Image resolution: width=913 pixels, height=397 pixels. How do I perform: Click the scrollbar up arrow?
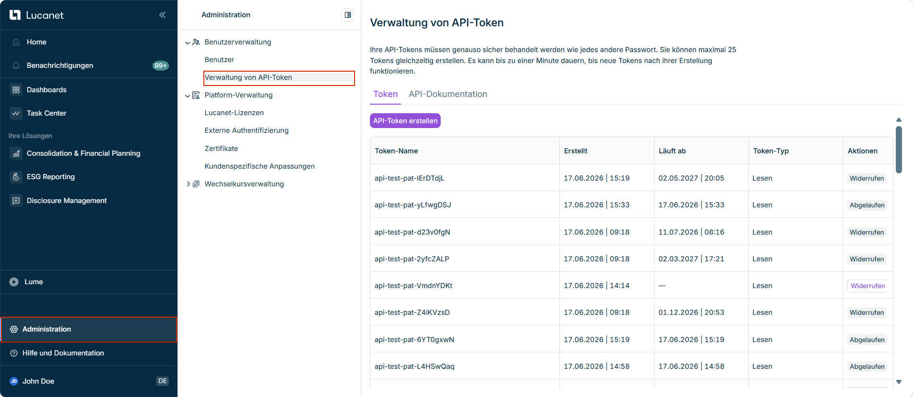click(899, 120)
